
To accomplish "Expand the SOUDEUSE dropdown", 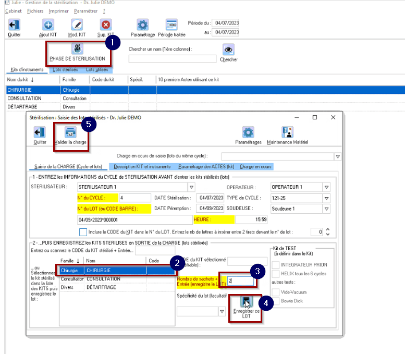I will click(326, 209).
